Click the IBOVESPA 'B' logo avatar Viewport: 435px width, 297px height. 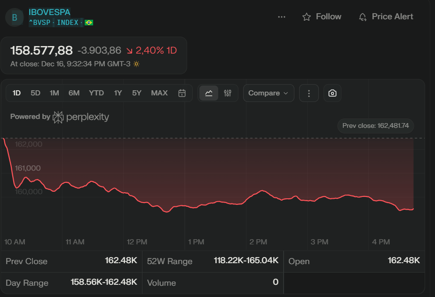coord(14,17)
